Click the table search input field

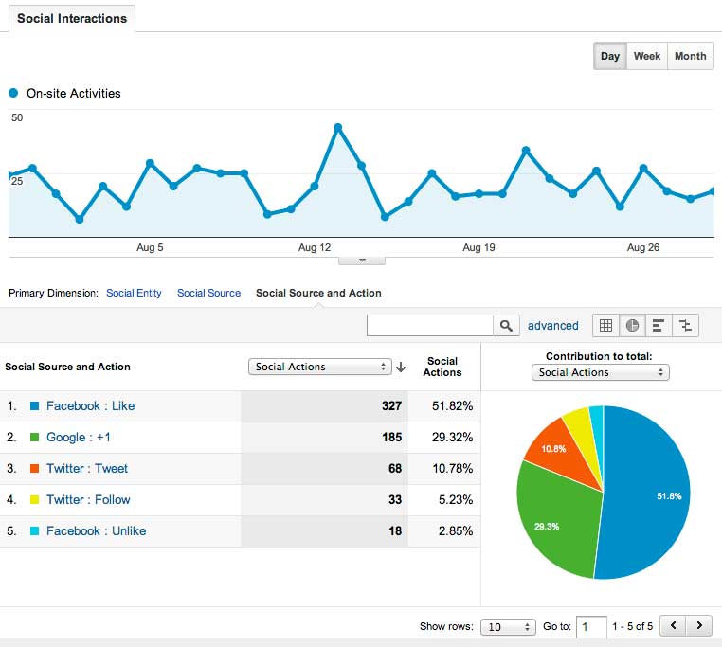(x=430, y=325)
